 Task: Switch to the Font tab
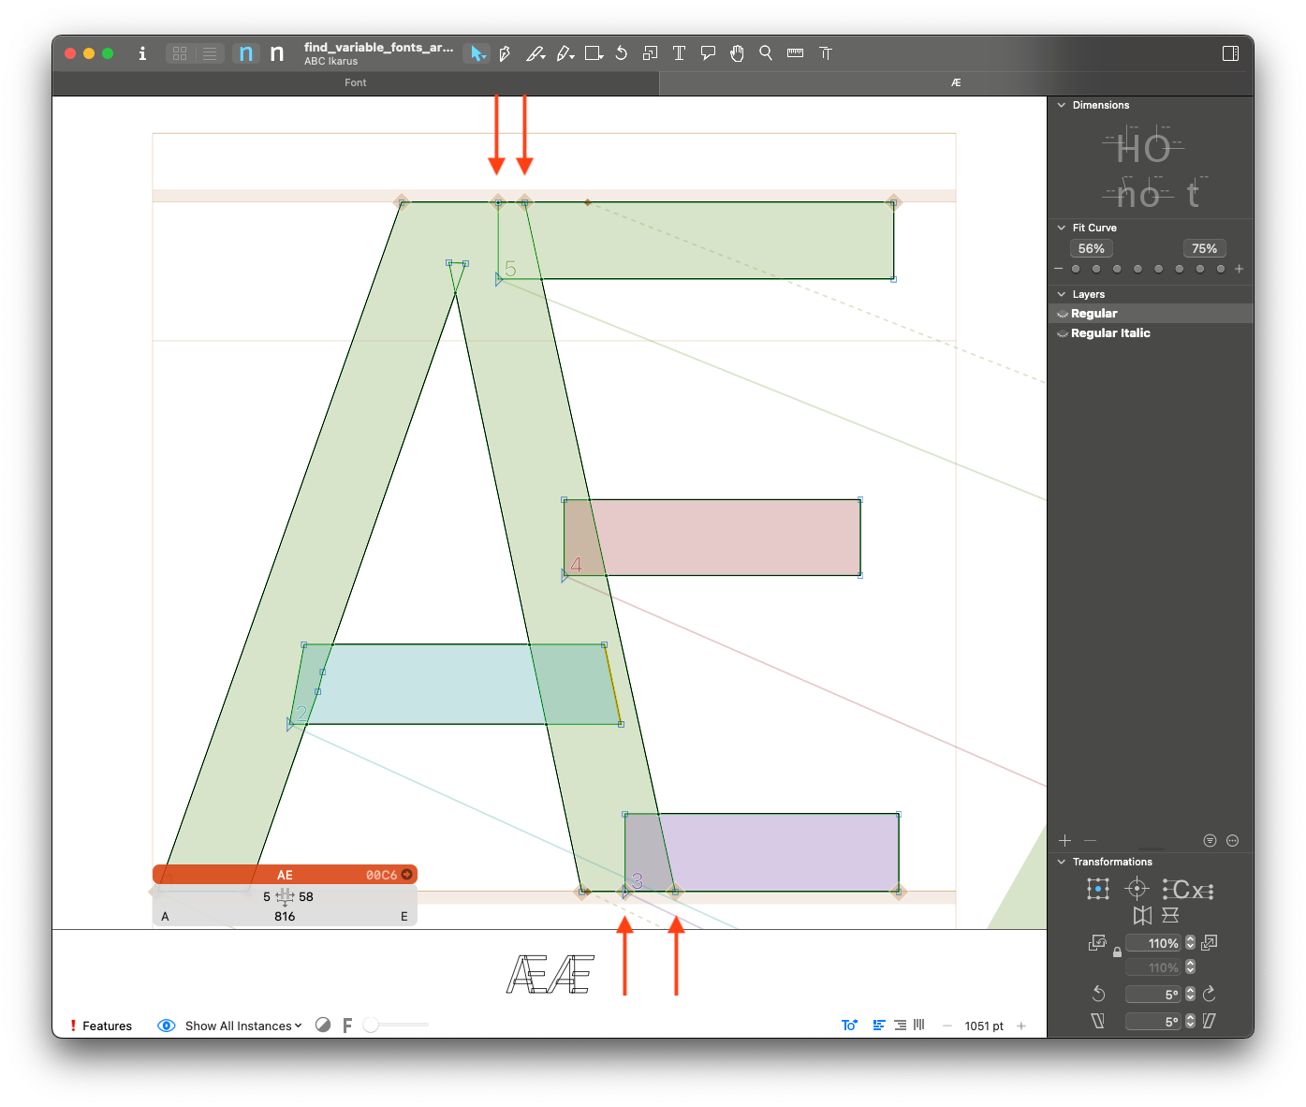356,82
